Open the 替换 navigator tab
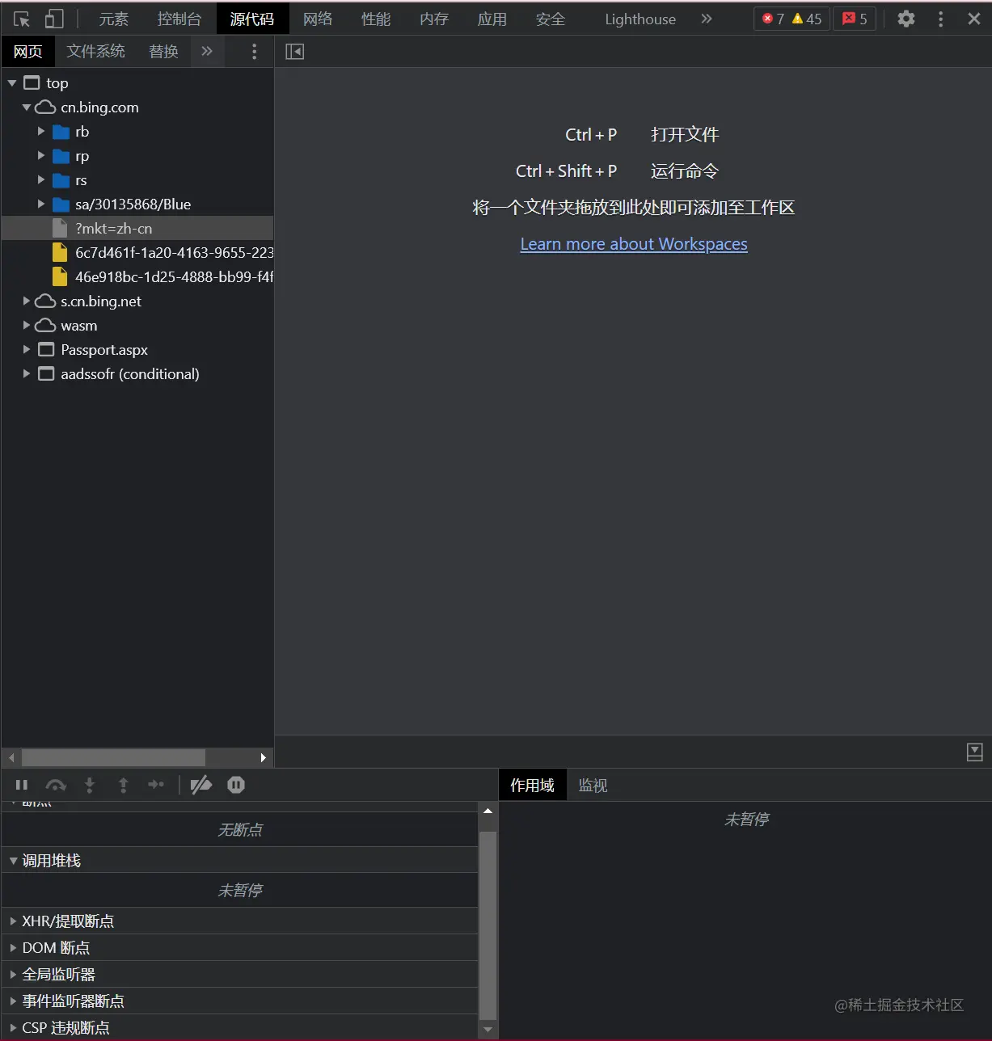The image size is (992, 1041). pyautogui.click(x=163, y=51)
